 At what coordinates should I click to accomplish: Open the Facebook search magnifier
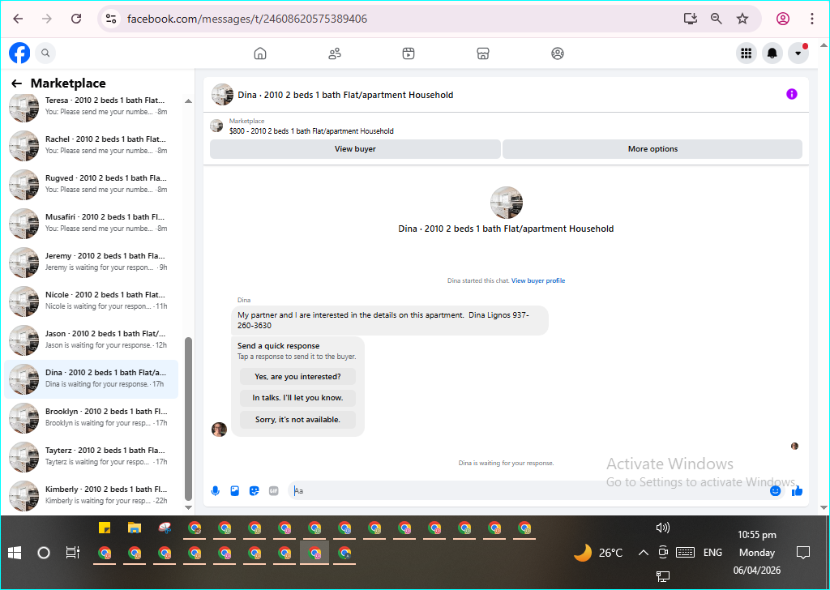(x=45, y=53)
